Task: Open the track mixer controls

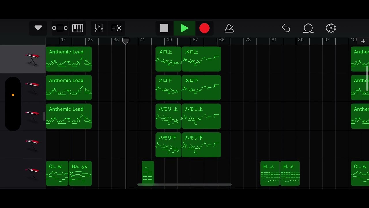Action: pyautogui.click(x=99, y=28)
